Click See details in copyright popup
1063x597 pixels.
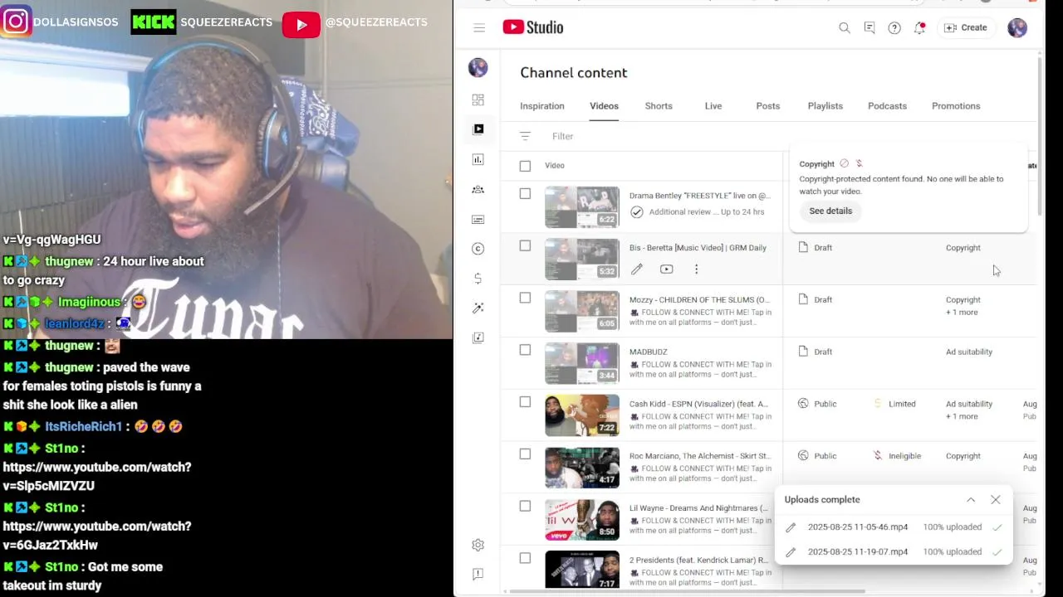point(830,211)
